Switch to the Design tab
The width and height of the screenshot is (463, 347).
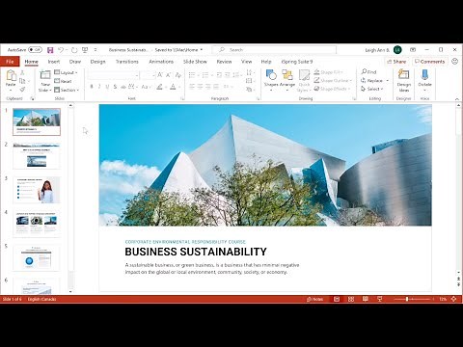(97, 62)
